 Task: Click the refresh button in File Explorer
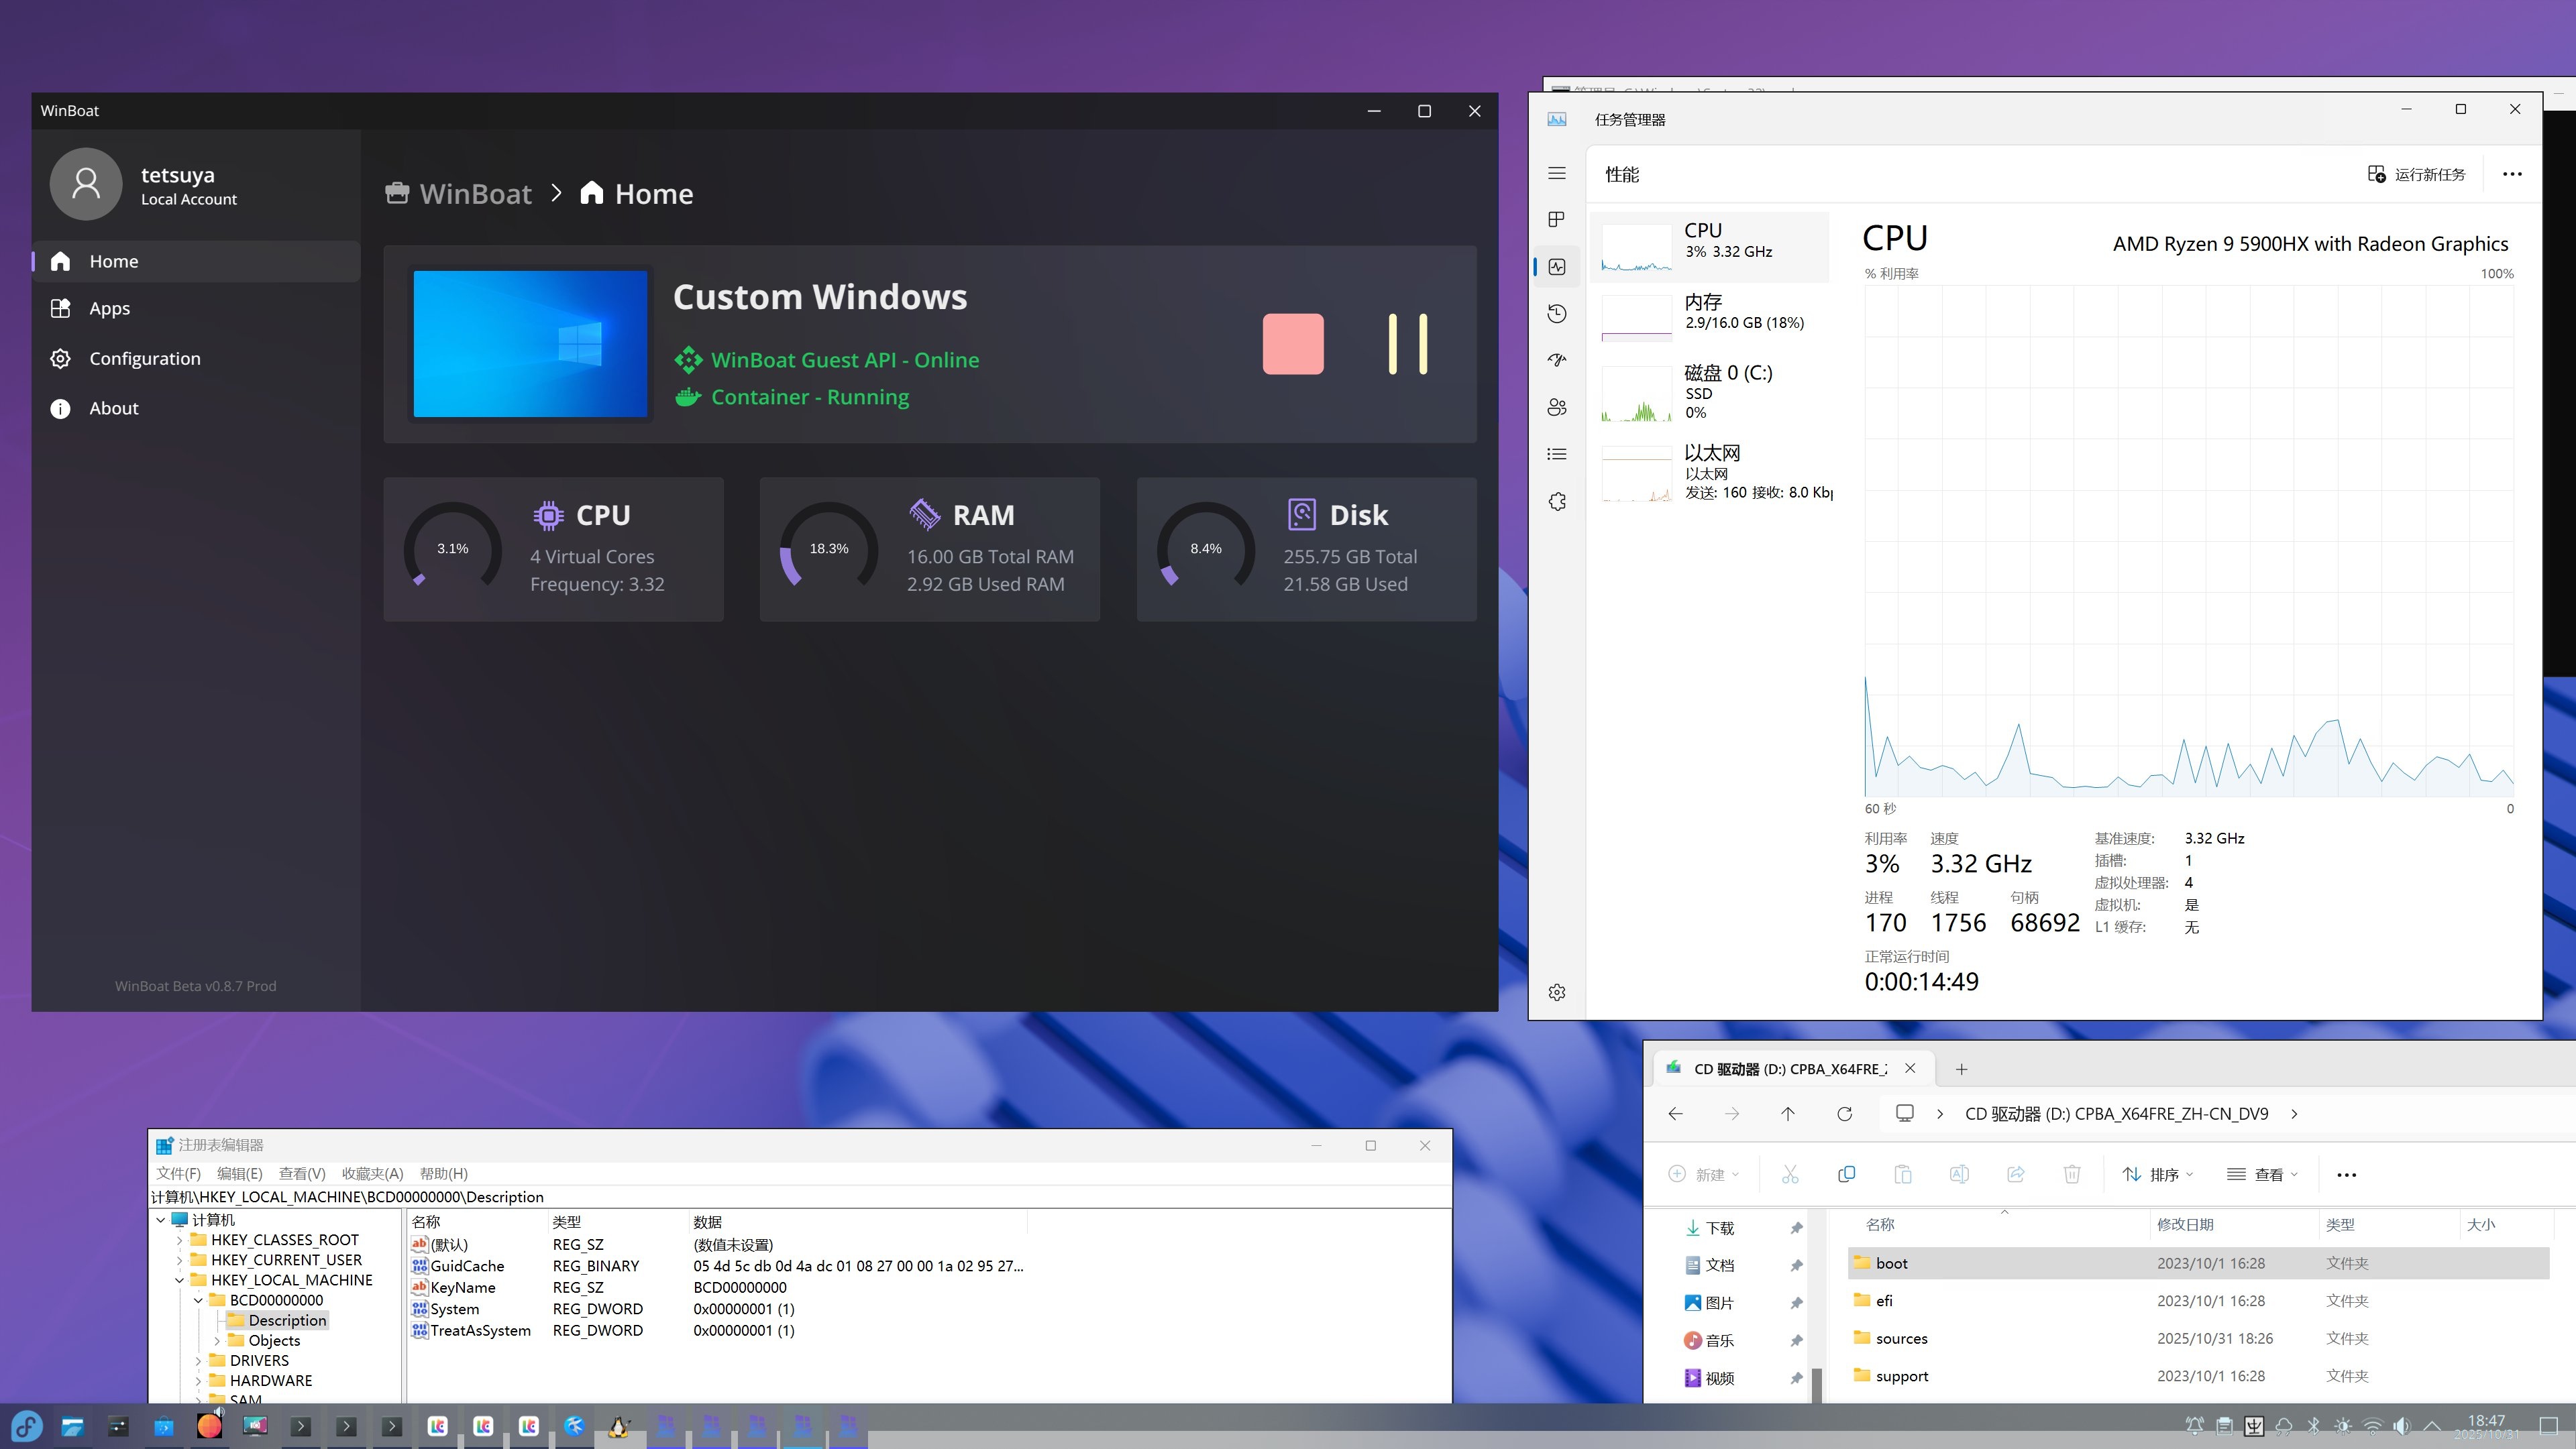click(1844, 1113)
